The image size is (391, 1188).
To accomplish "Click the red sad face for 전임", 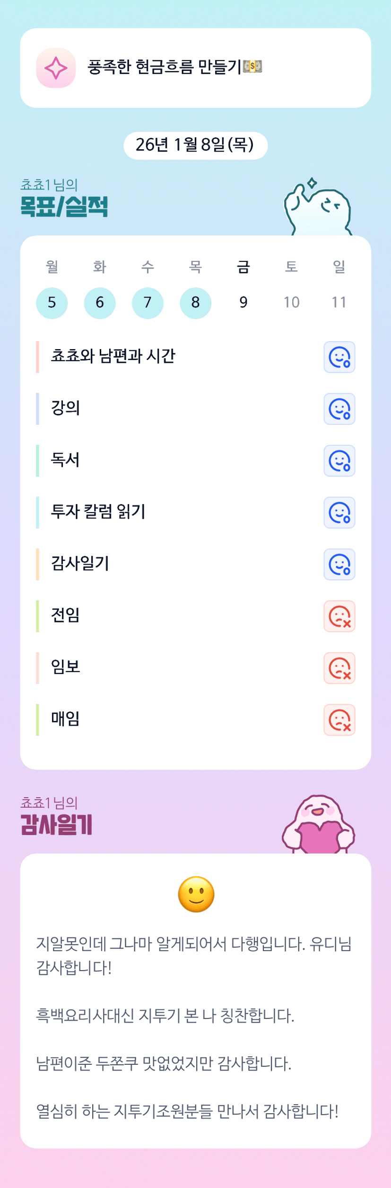I will pyautogui.click(x=339, y=616).
